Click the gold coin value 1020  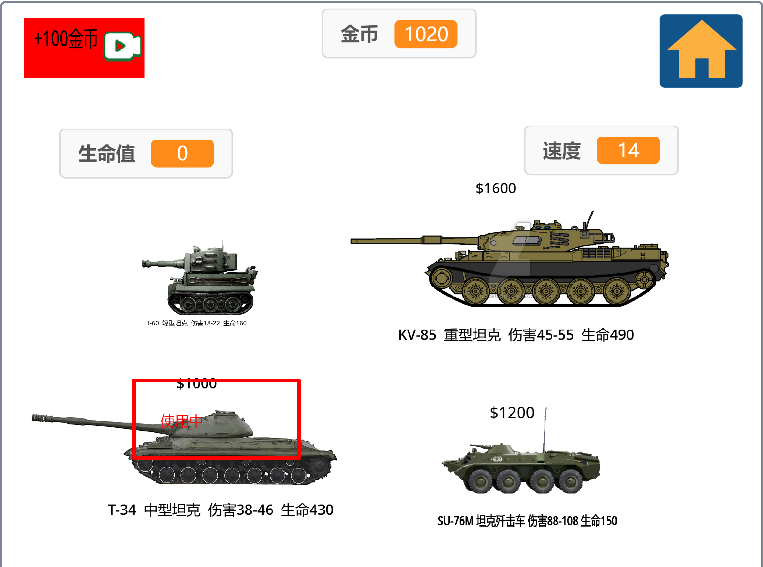(426, 34)
